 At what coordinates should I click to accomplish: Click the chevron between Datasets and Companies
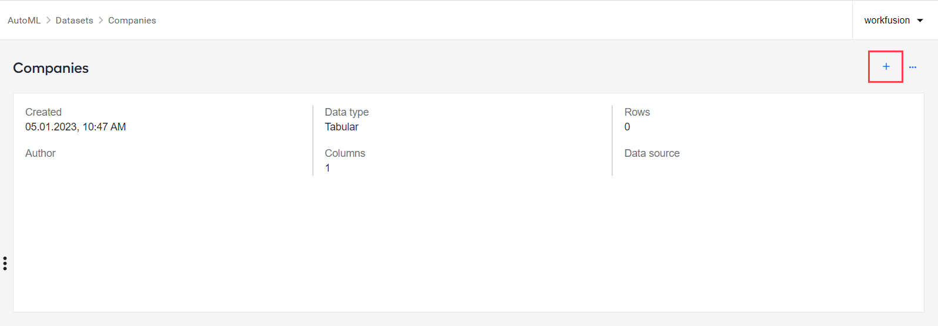101,20
